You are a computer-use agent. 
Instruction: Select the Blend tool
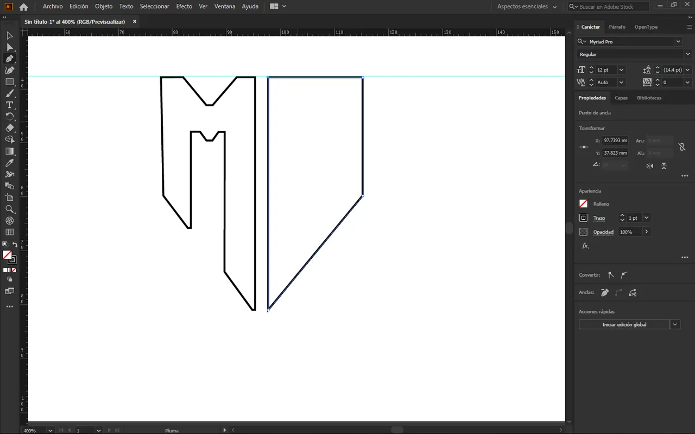9,186
